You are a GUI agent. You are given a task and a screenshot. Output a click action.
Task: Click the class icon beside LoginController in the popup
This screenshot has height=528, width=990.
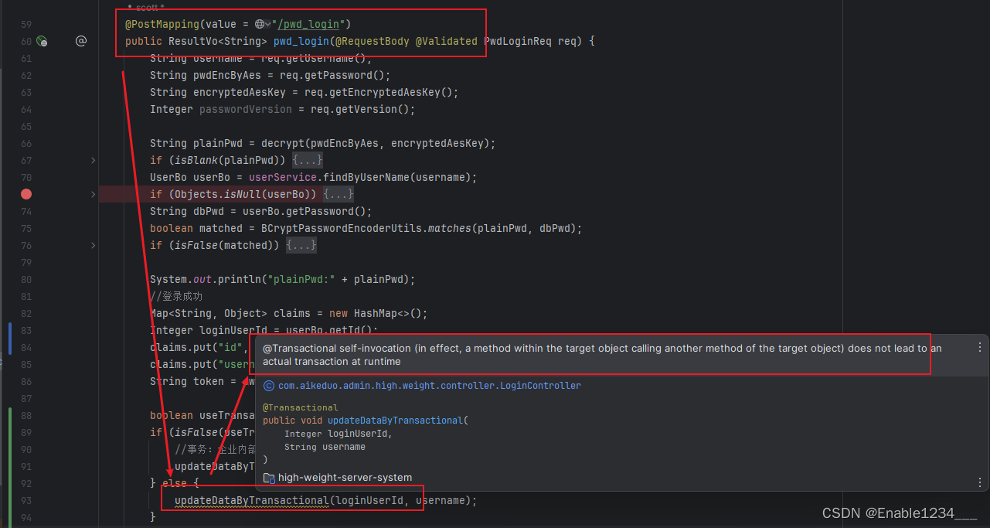tap(268, 385)
